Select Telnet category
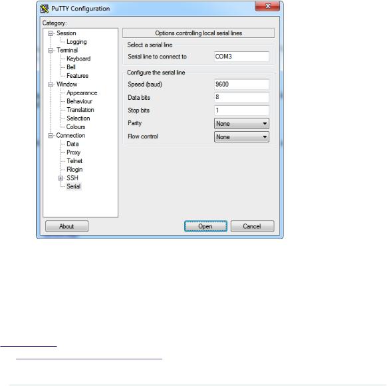Viewport: 387px width, 386px height. point(74,161)
